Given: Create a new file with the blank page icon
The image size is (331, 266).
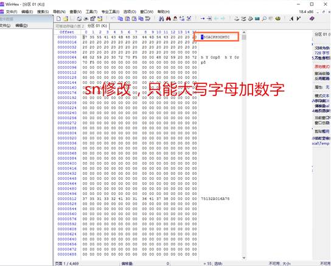Looking at the screenshot, I should point(58,19).
